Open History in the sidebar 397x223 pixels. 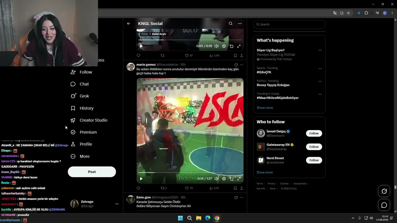[82, 108]
